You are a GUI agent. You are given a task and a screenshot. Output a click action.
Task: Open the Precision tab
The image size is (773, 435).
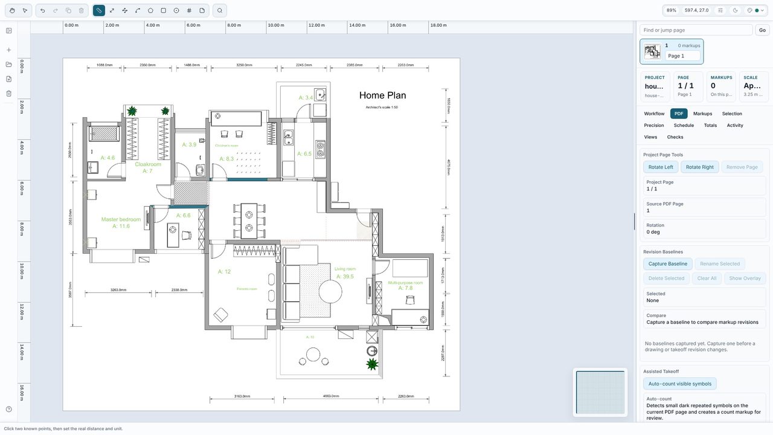(x=654, y=126)
